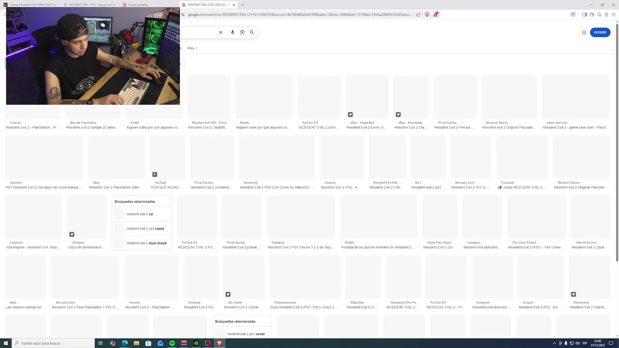Launch Microsoft Edge from taskbar
The image size is (619, 348).
pyautogui.click(x=125, y=343)
